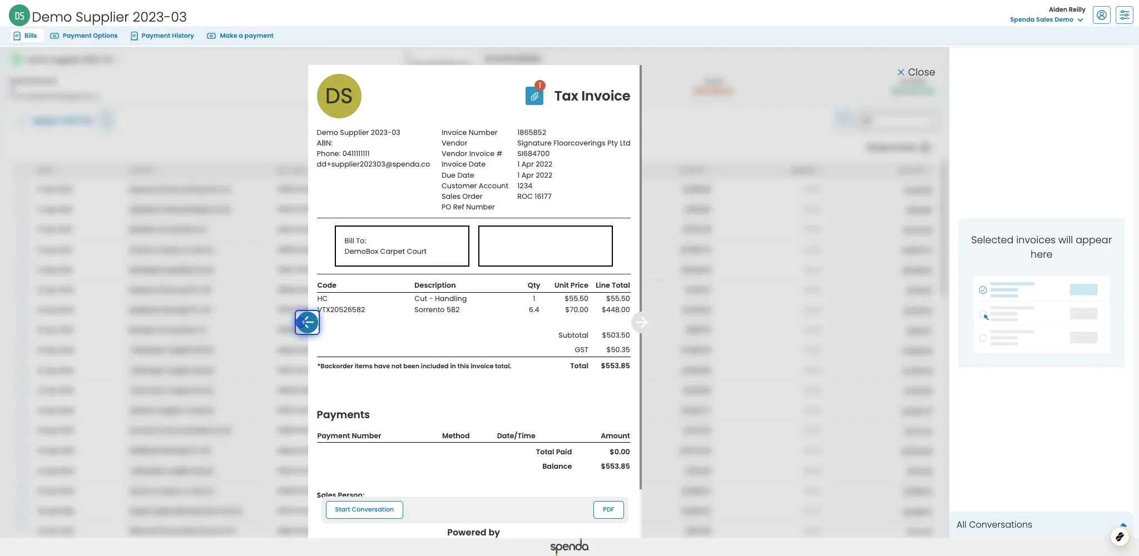Screen dimensions: 1139x556
Task: Expand the Spenda Sales Demo account dropdown
Action: (x=1046, y=19)
